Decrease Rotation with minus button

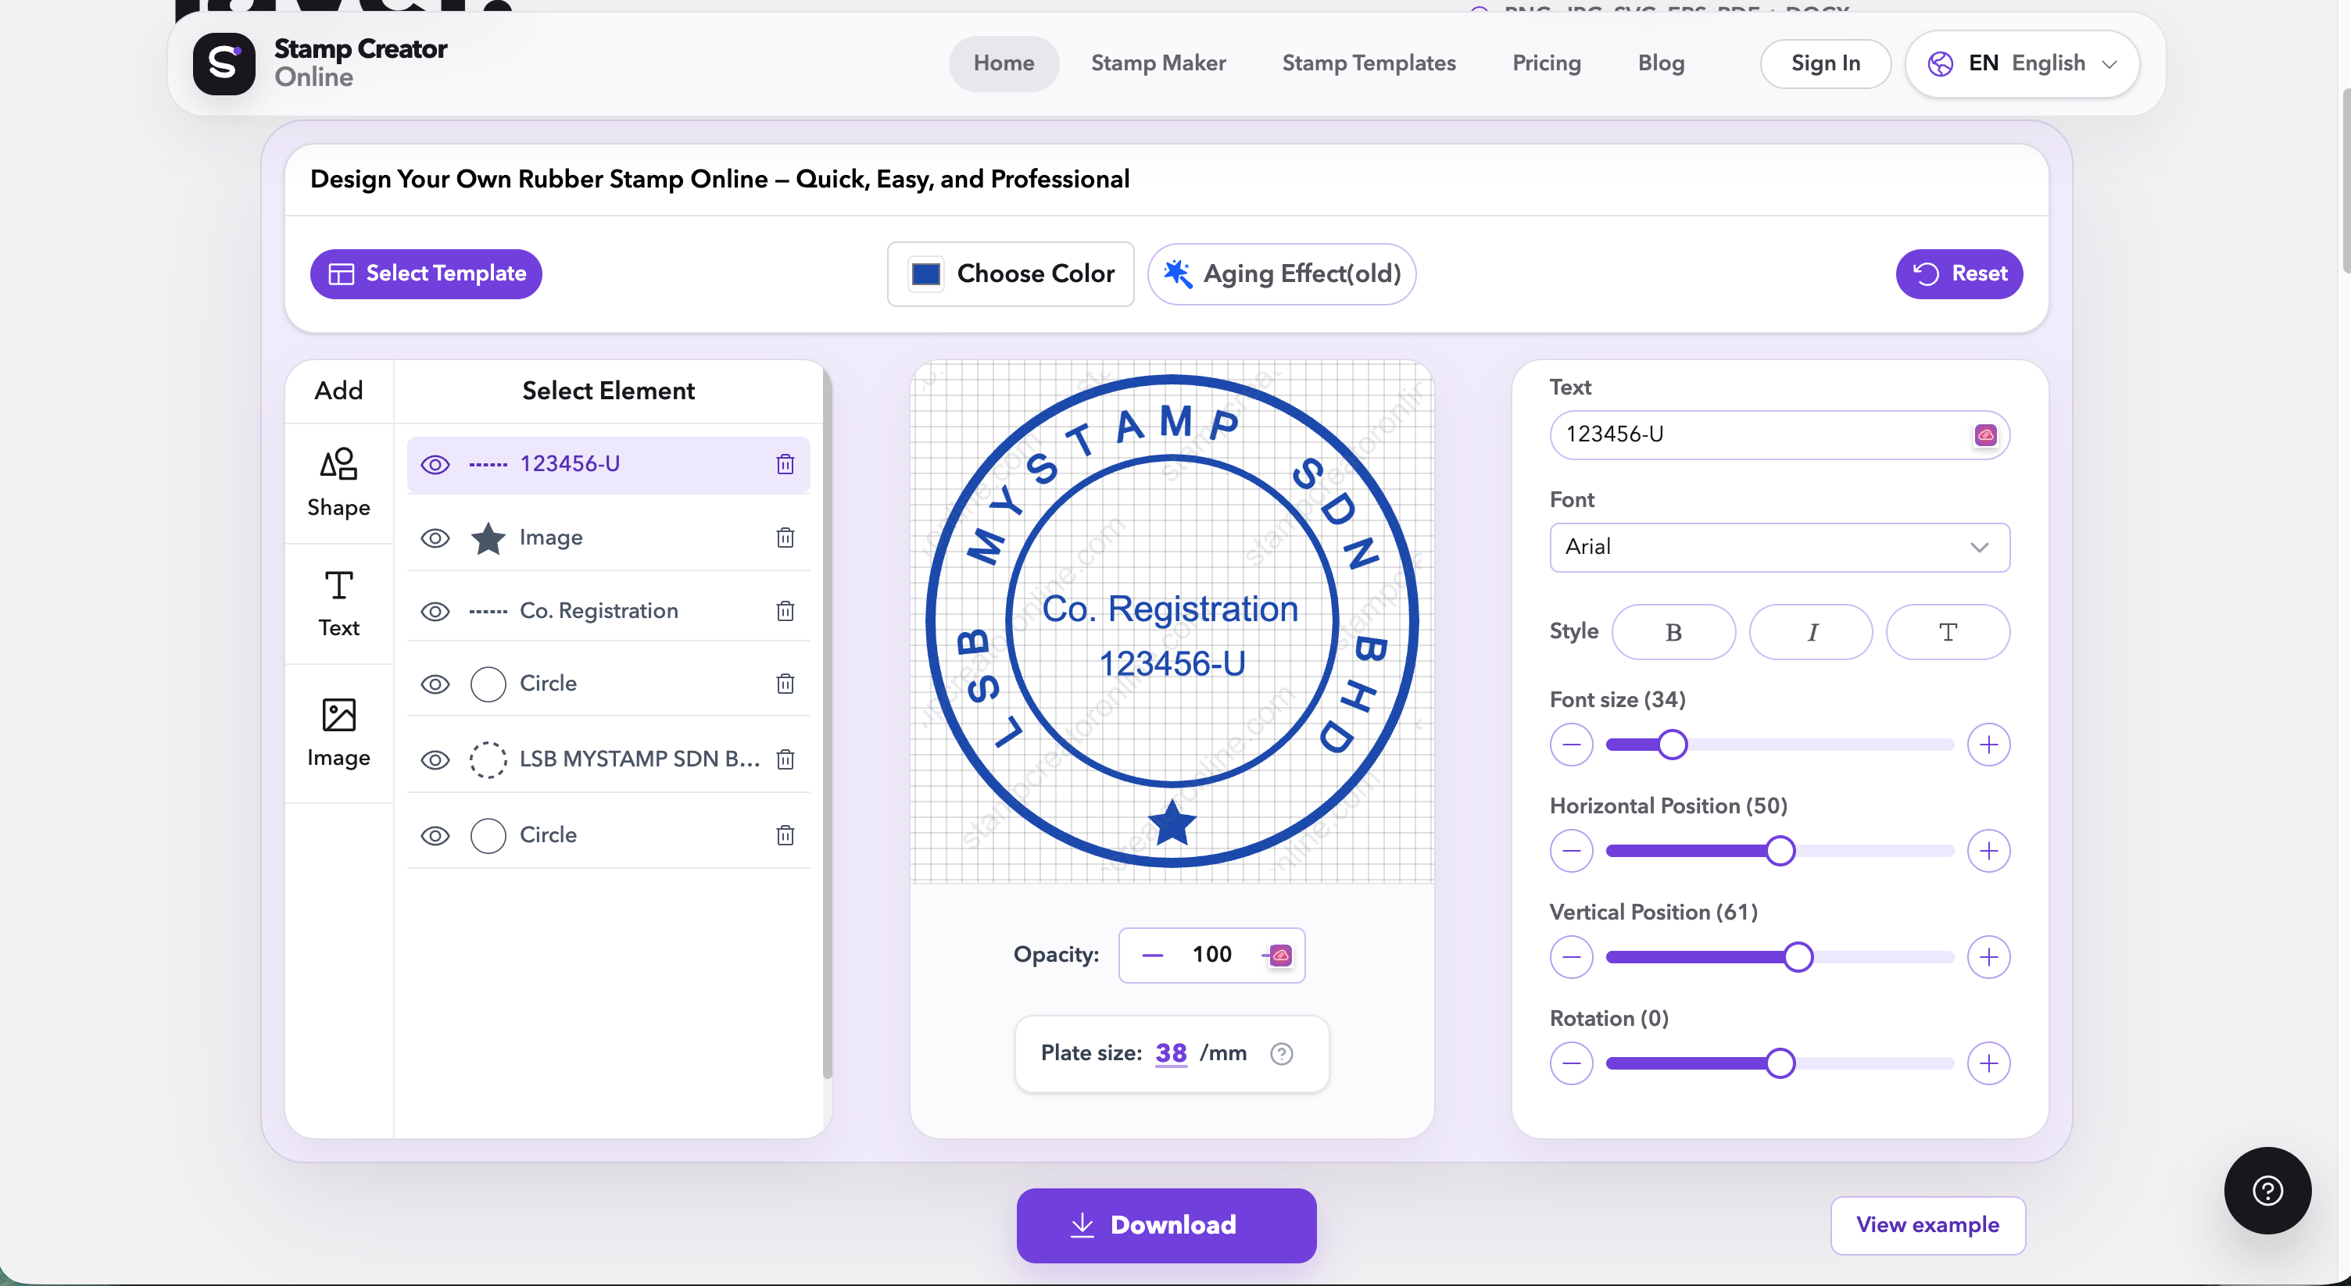tap(1571, 1063)
